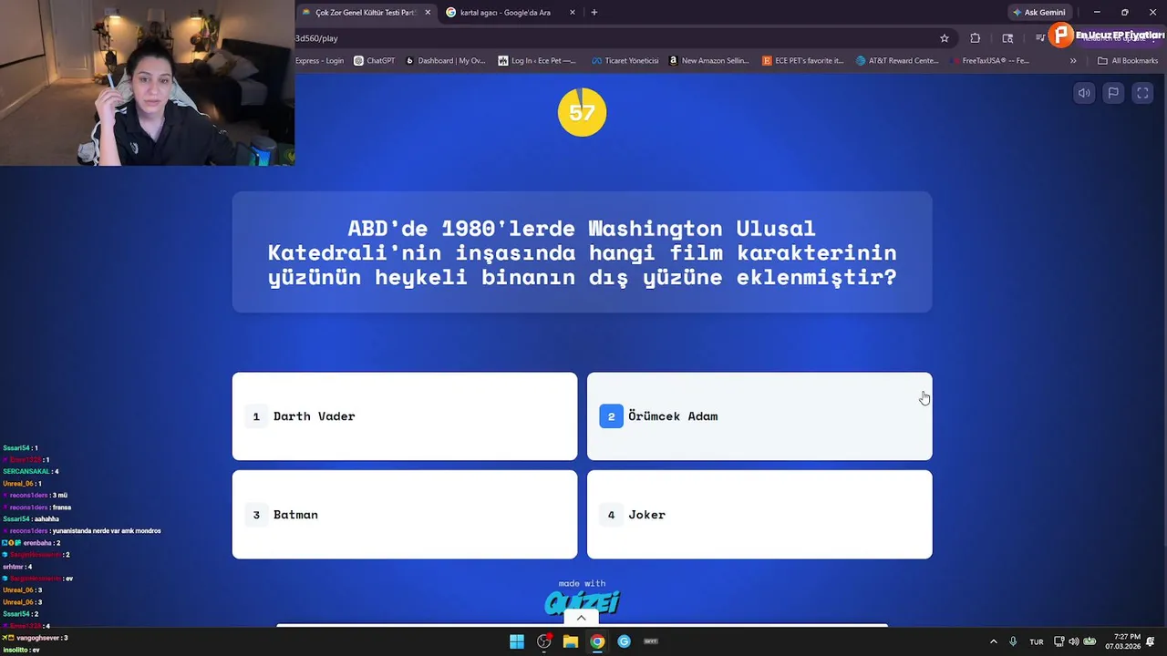Screen dimensions: 1167x656
Task: Open the notifications bell icon
Action: click(x=1152, y=641)
